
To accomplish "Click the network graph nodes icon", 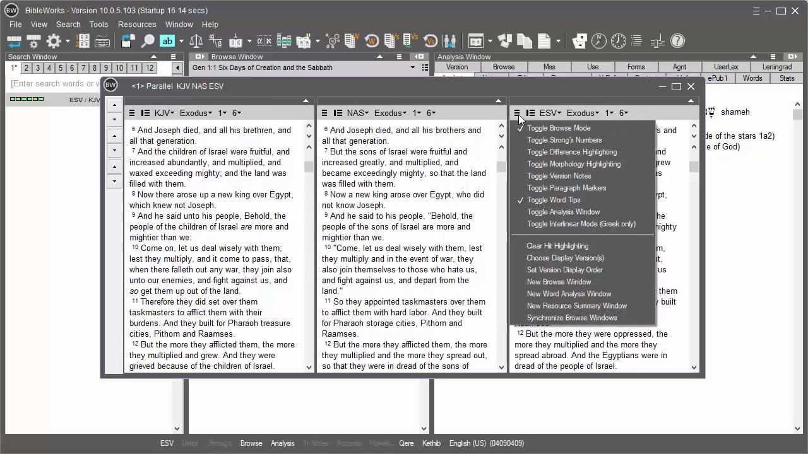I will [x=333, y=41].
